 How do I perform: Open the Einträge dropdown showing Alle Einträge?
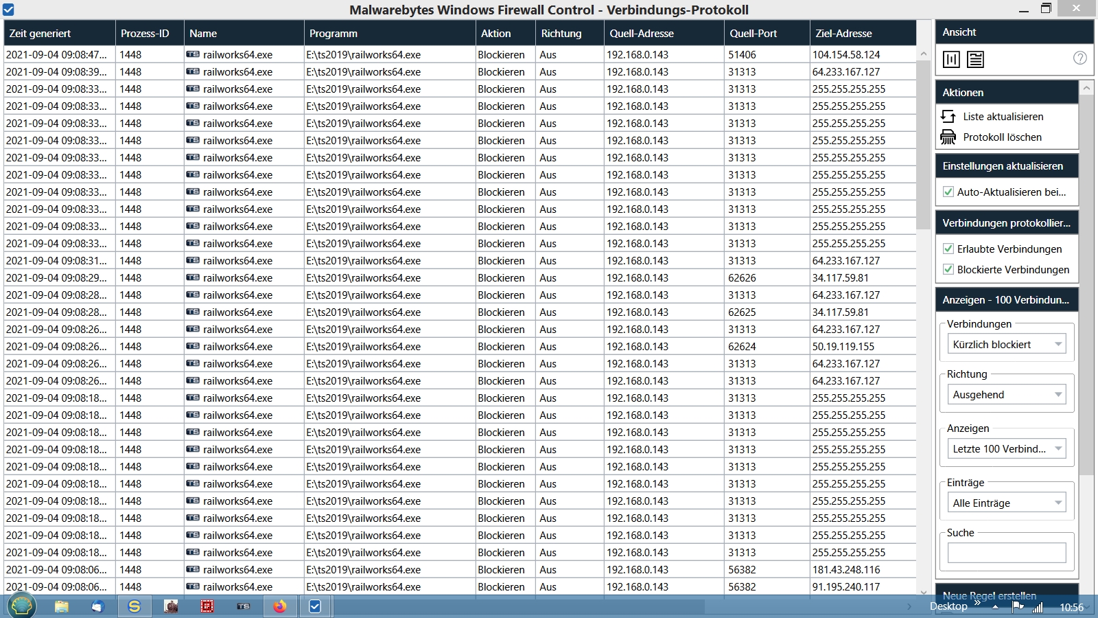point(1007,503)
